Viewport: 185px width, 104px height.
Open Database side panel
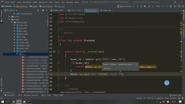coord(184,15)
